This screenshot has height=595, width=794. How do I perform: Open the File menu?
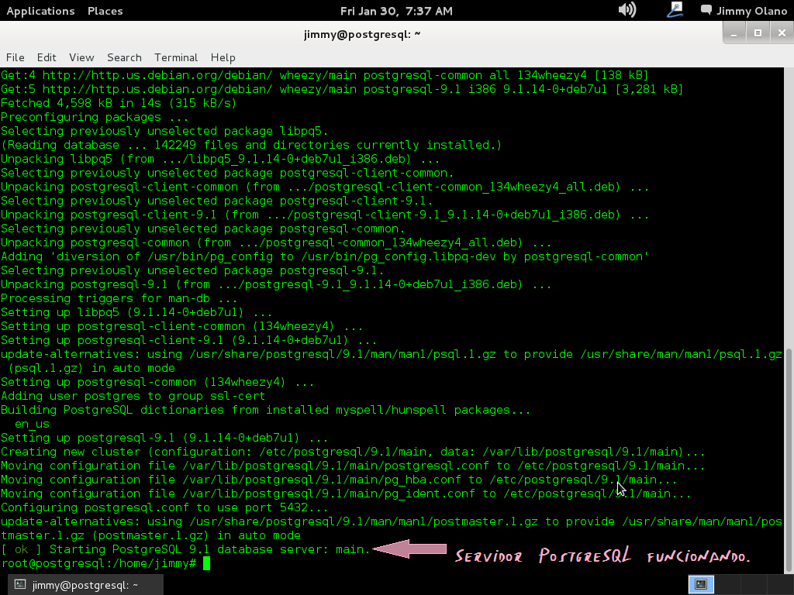[16, 57]
